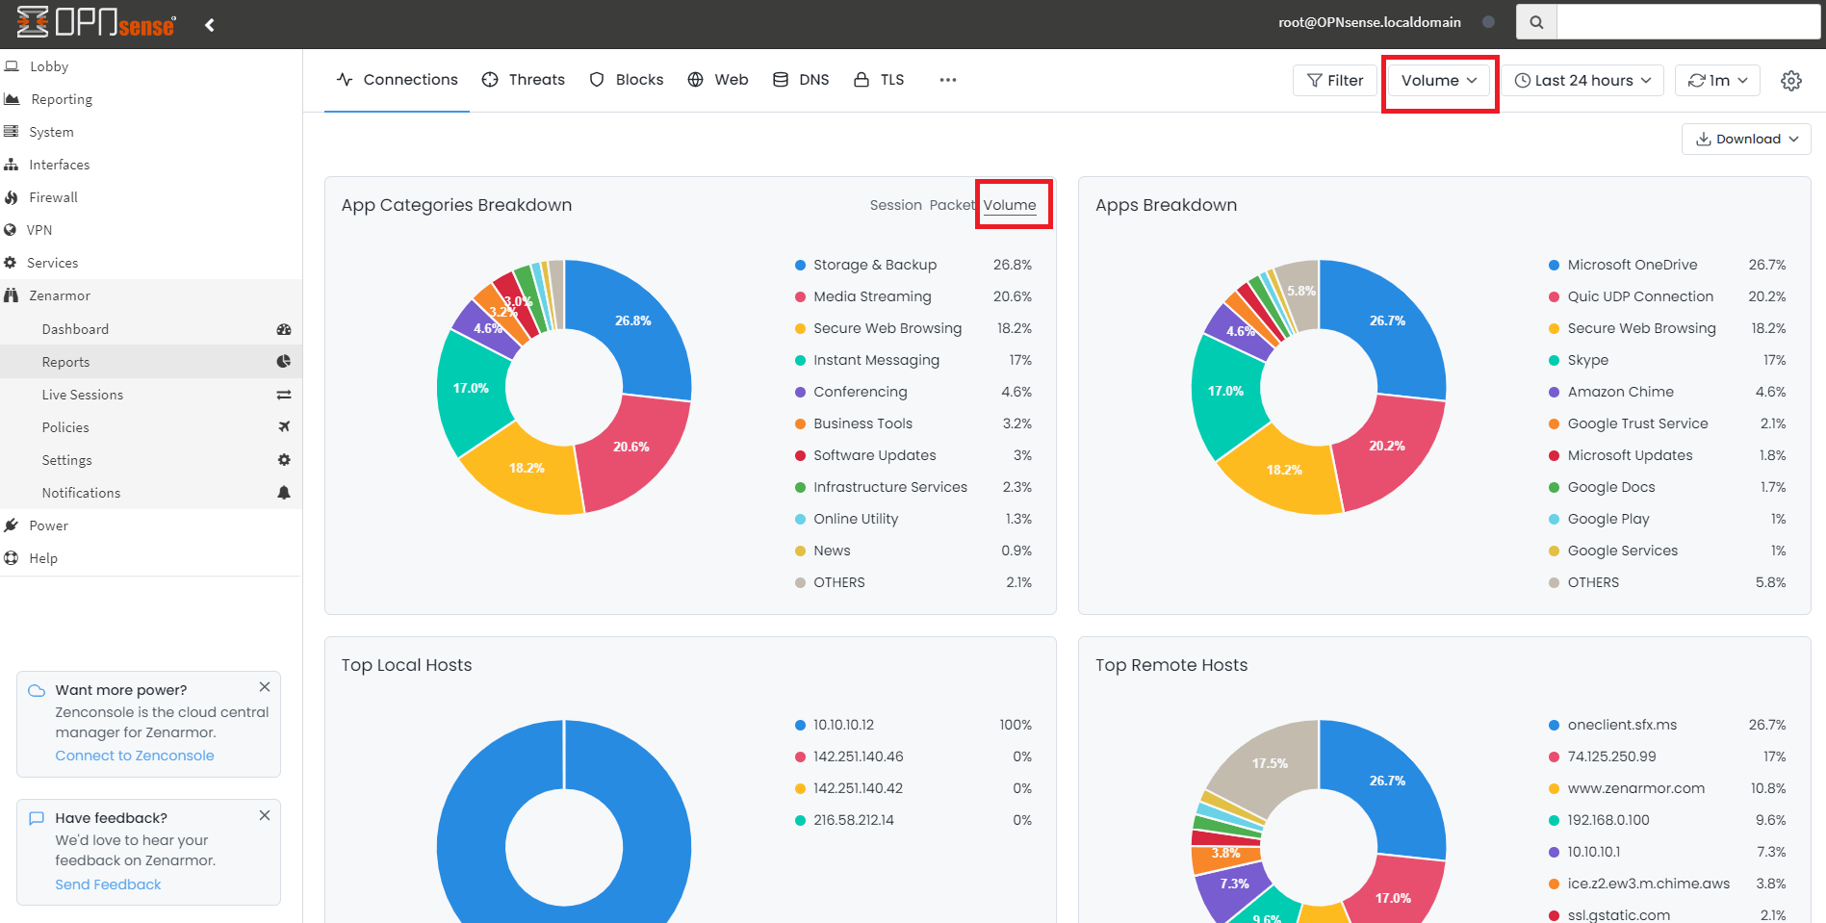Toggle Media Streaming legend entry
This screenshot has width=1826, height=923.
click(x=913, y=296)
